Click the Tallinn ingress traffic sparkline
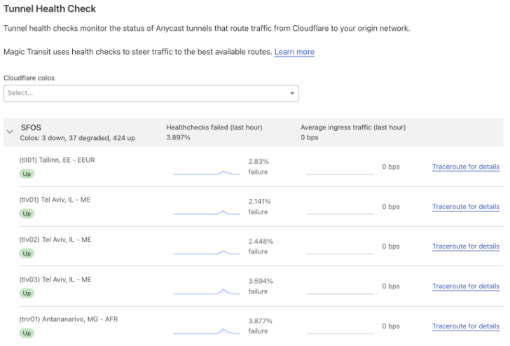Image resolution: width=510 pixels, height=346 pixels. pos(340,174)
